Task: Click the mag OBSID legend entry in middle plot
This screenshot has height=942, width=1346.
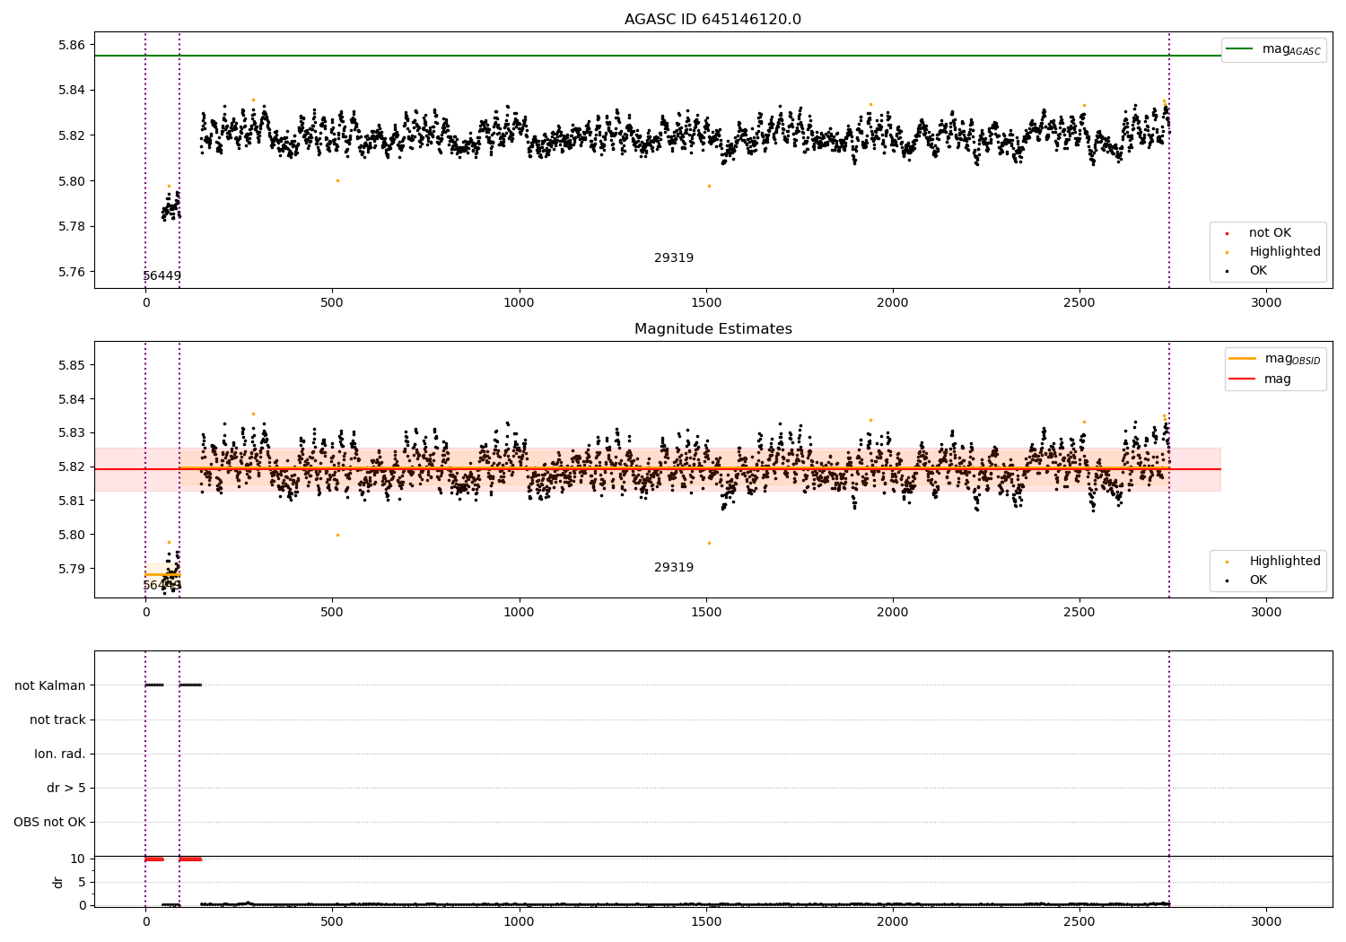Action: coord(1274,359)
